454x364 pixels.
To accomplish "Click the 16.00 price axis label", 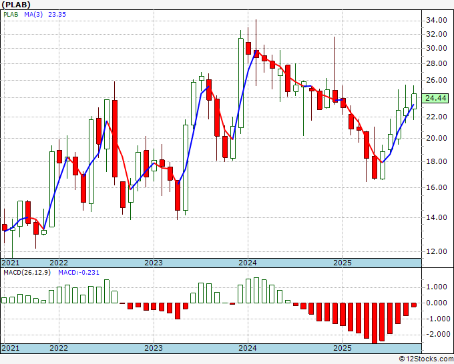I will 437,187.
